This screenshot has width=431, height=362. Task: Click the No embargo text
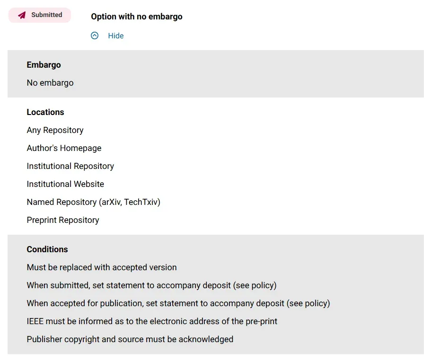coord(50,83)
